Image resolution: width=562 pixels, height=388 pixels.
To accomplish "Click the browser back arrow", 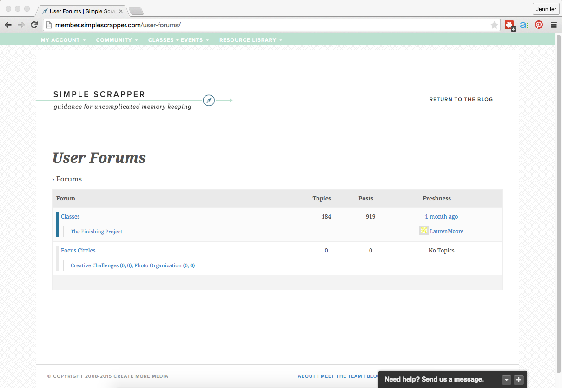I will point(8,25).
